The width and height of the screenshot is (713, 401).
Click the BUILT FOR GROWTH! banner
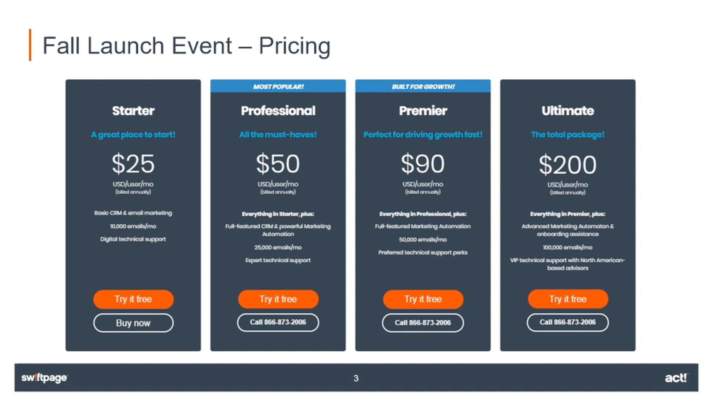point(423,86)
